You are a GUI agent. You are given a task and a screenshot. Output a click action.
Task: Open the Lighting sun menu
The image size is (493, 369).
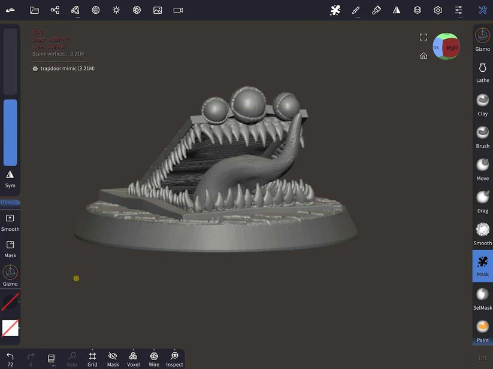coord(116,10)
